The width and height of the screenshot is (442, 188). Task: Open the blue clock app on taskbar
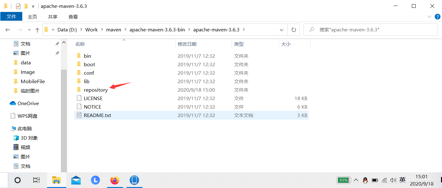tap(95, 180)
